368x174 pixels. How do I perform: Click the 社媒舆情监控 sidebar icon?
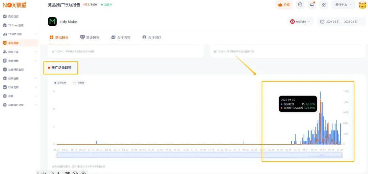[x=5, y=70]
